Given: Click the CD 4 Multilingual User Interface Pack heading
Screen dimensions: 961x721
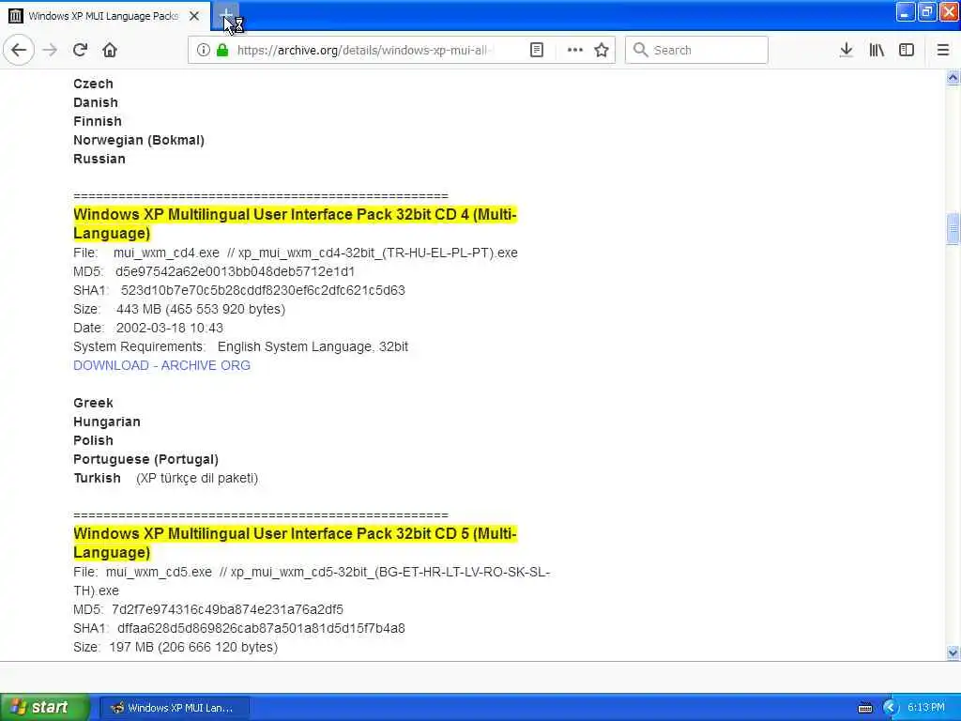Looking at the screenshot, I should coord(295,223).
